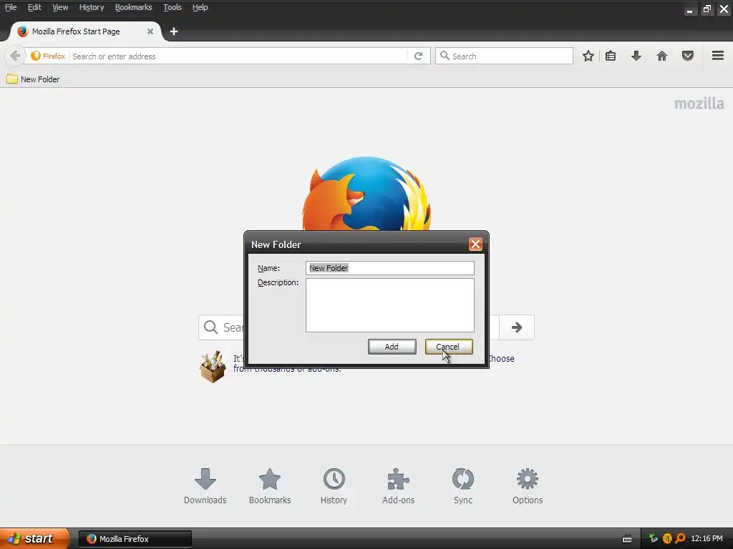This screenshot has height=549, width=733.
Task: Click the add-ons box snippet icon
Action: click(x=213, y=367)
